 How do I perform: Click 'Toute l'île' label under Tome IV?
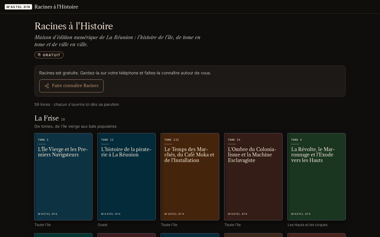point(232,225)
